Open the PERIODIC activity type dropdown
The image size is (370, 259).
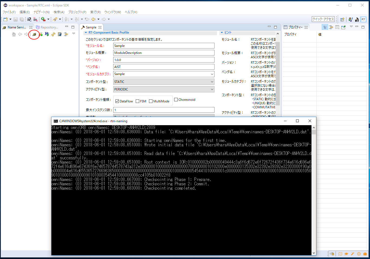[164, 89]
